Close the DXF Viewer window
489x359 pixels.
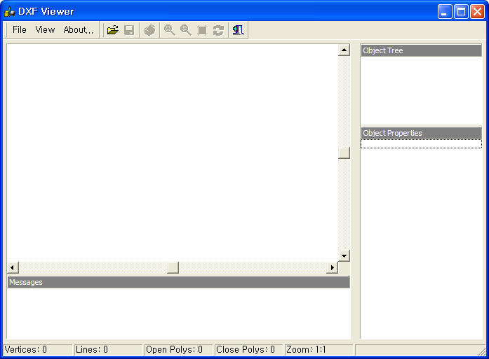(x=477, y=12)
